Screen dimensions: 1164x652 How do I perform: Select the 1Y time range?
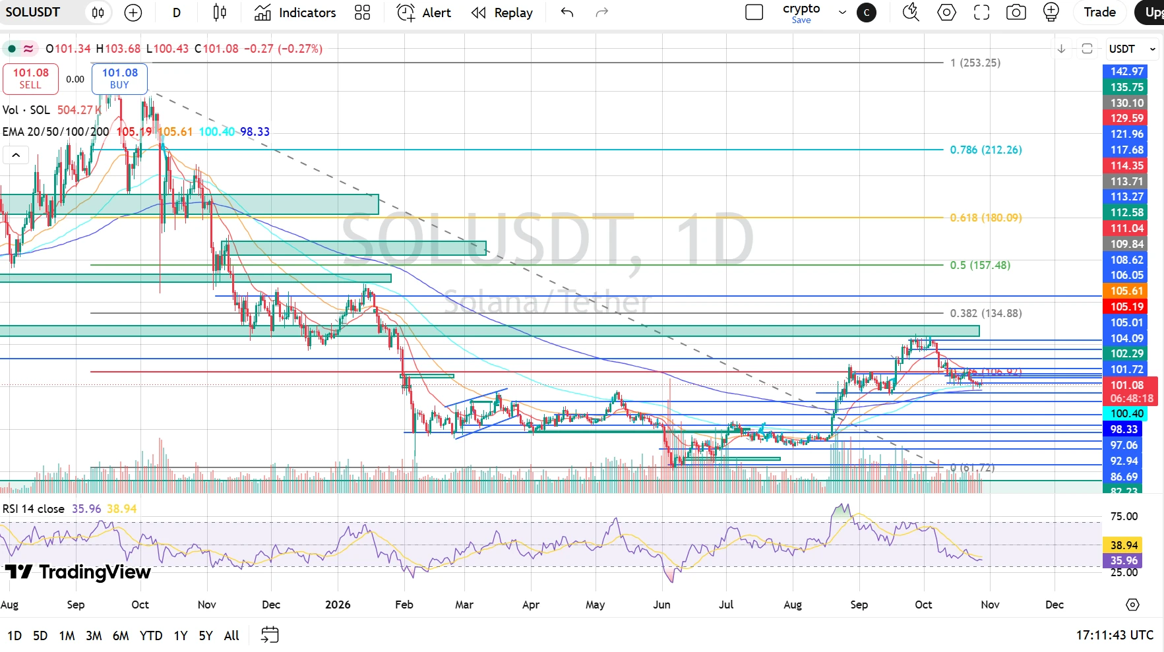click(x=181, y=636)
